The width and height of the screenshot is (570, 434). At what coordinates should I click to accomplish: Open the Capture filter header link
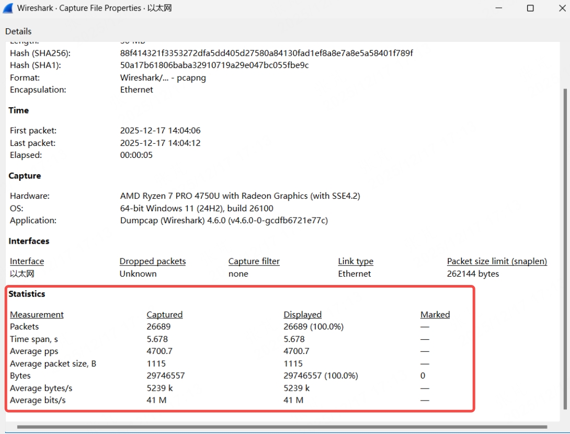(254, 261)
